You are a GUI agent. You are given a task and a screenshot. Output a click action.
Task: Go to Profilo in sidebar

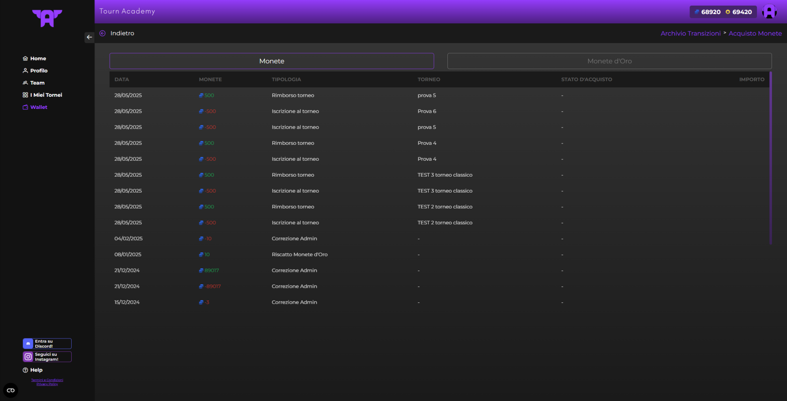[38, 71]
